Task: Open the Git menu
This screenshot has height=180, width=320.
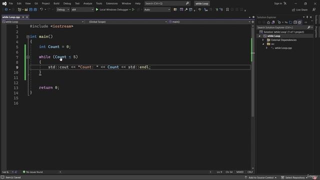Action: (x=36, y=3)
